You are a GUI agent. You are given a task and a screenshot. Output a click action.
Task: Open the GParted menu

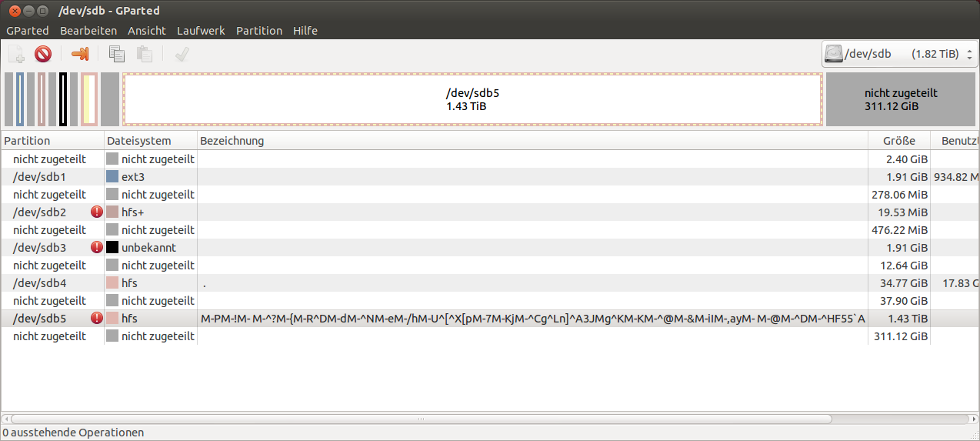click(28, 31)
